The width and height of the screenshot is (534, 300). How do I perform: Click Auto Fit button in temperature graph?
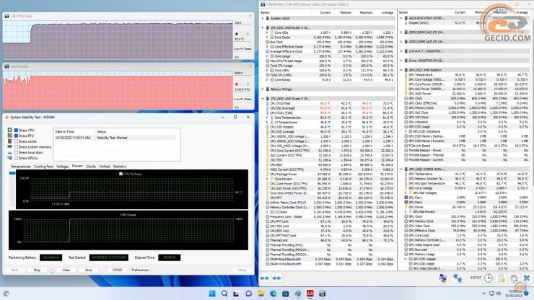238,49
